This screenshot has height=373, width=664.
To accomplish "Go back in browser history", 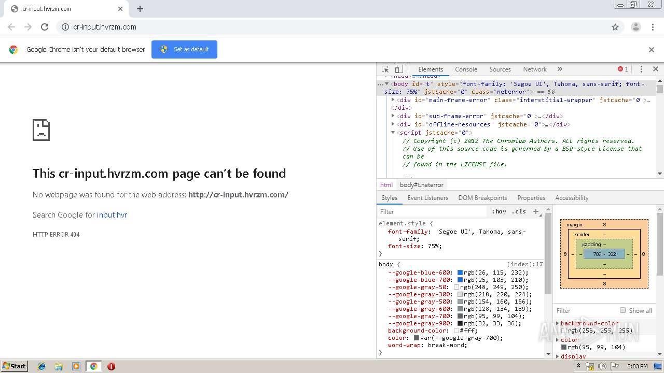I will coord(11,27).
